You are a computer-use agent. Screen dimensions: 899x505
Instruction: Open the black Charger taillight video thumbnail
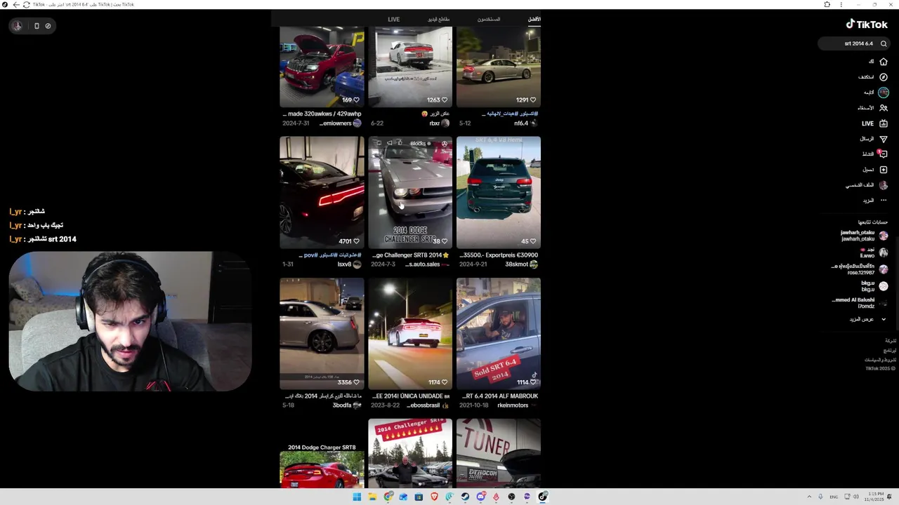[322, 192]
